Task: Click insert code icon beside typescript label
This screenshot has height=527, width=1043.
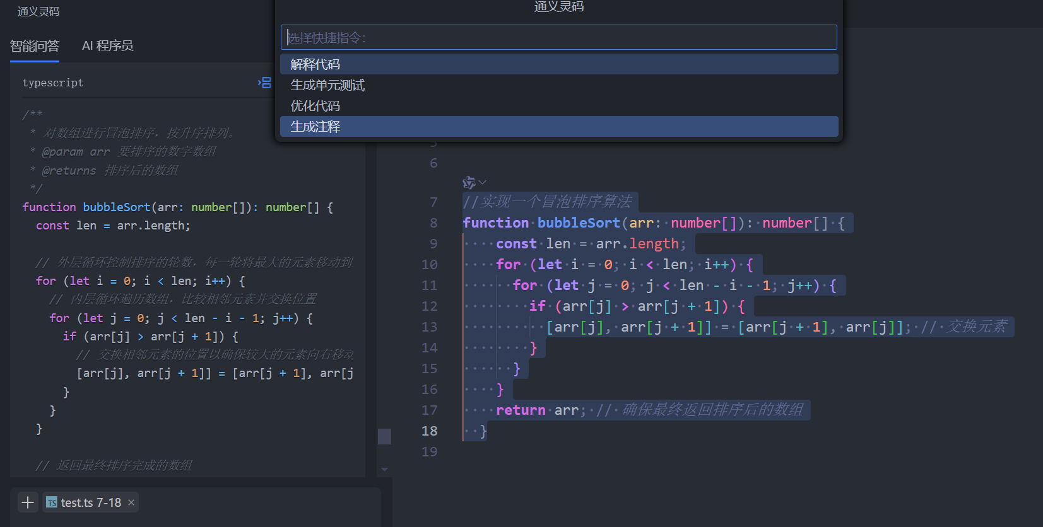Action: click(x=264, y=83)
